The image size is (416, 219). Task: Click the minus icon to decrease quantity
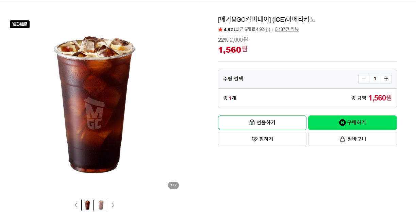[364, 79]
